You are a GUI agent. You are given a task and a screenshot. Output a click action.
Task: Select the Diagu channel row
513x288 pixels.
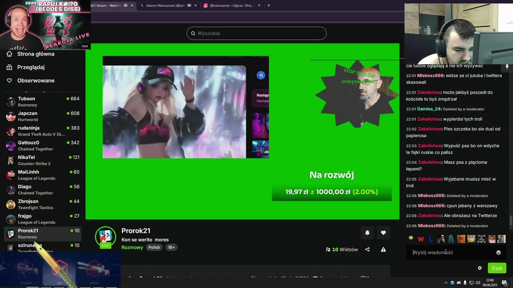(42, 190)
